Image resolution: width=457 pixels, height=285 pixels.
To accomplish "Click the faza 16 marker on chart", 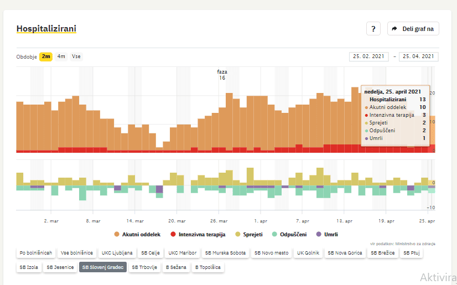I will pos(222,75).
